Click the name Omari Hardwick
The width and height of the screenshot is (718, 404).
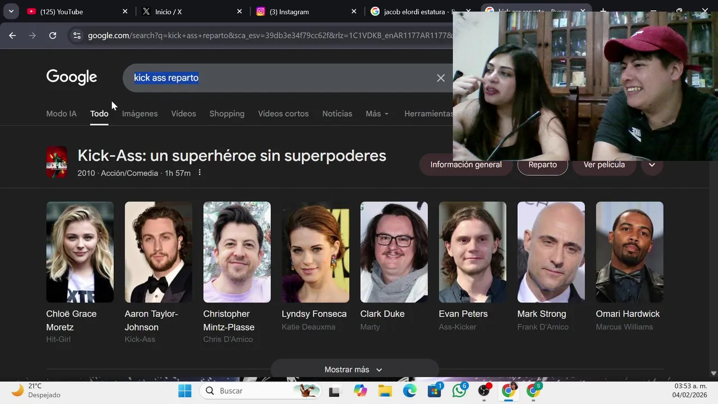(628, 314)
